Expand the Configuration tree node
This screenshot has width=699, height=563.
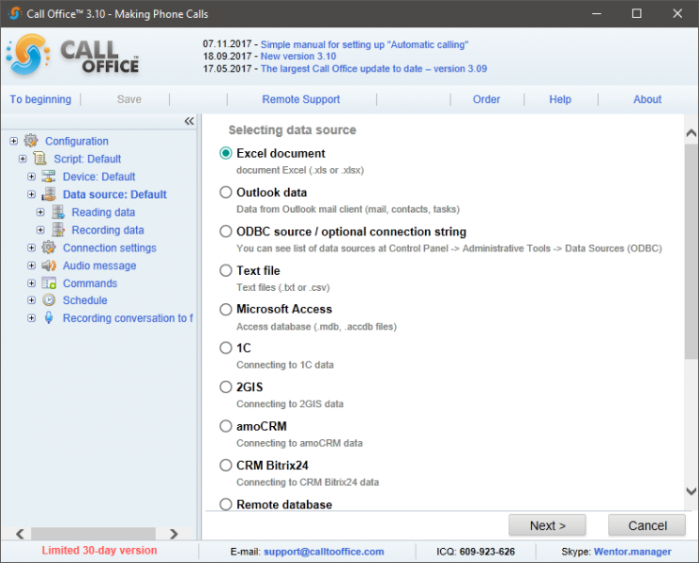pos(14,141)
